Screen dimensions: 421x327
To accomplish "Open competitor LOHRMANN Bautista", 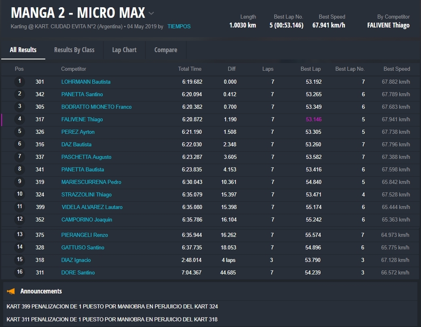I will coord(86,82).
